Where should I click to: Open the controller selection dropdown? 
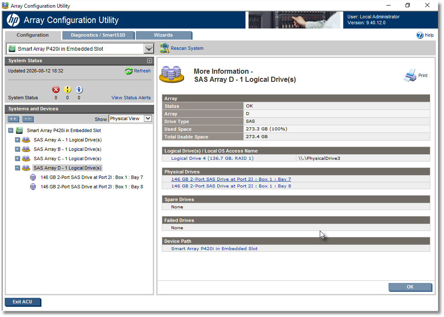pyautogui.click(x=149, y=49)
